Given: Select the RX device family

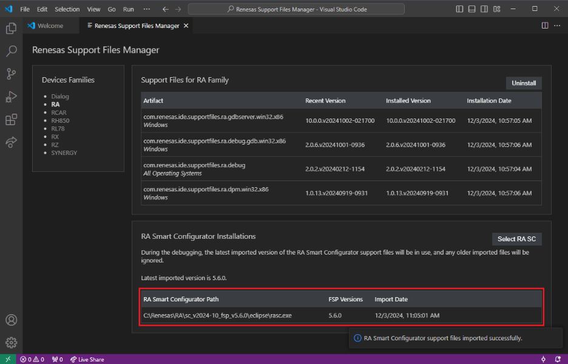Looking at the screenshot, I should click(x=55, y=137).
